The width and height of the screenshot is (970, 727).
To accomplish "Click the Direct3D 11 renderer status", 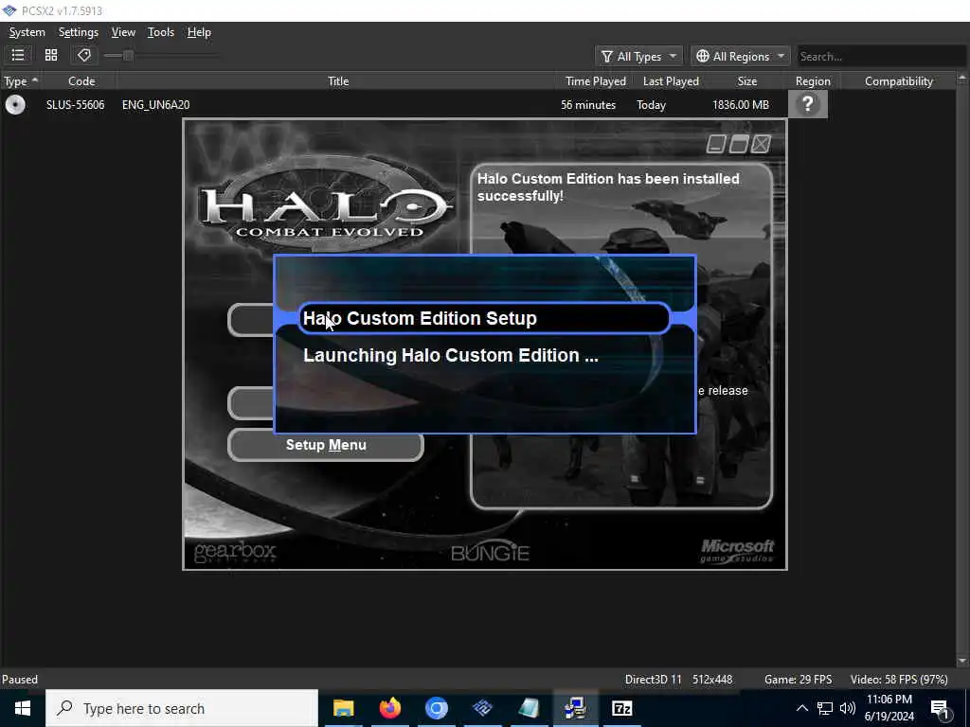I will pyautogui.click(x=653, y=680).
